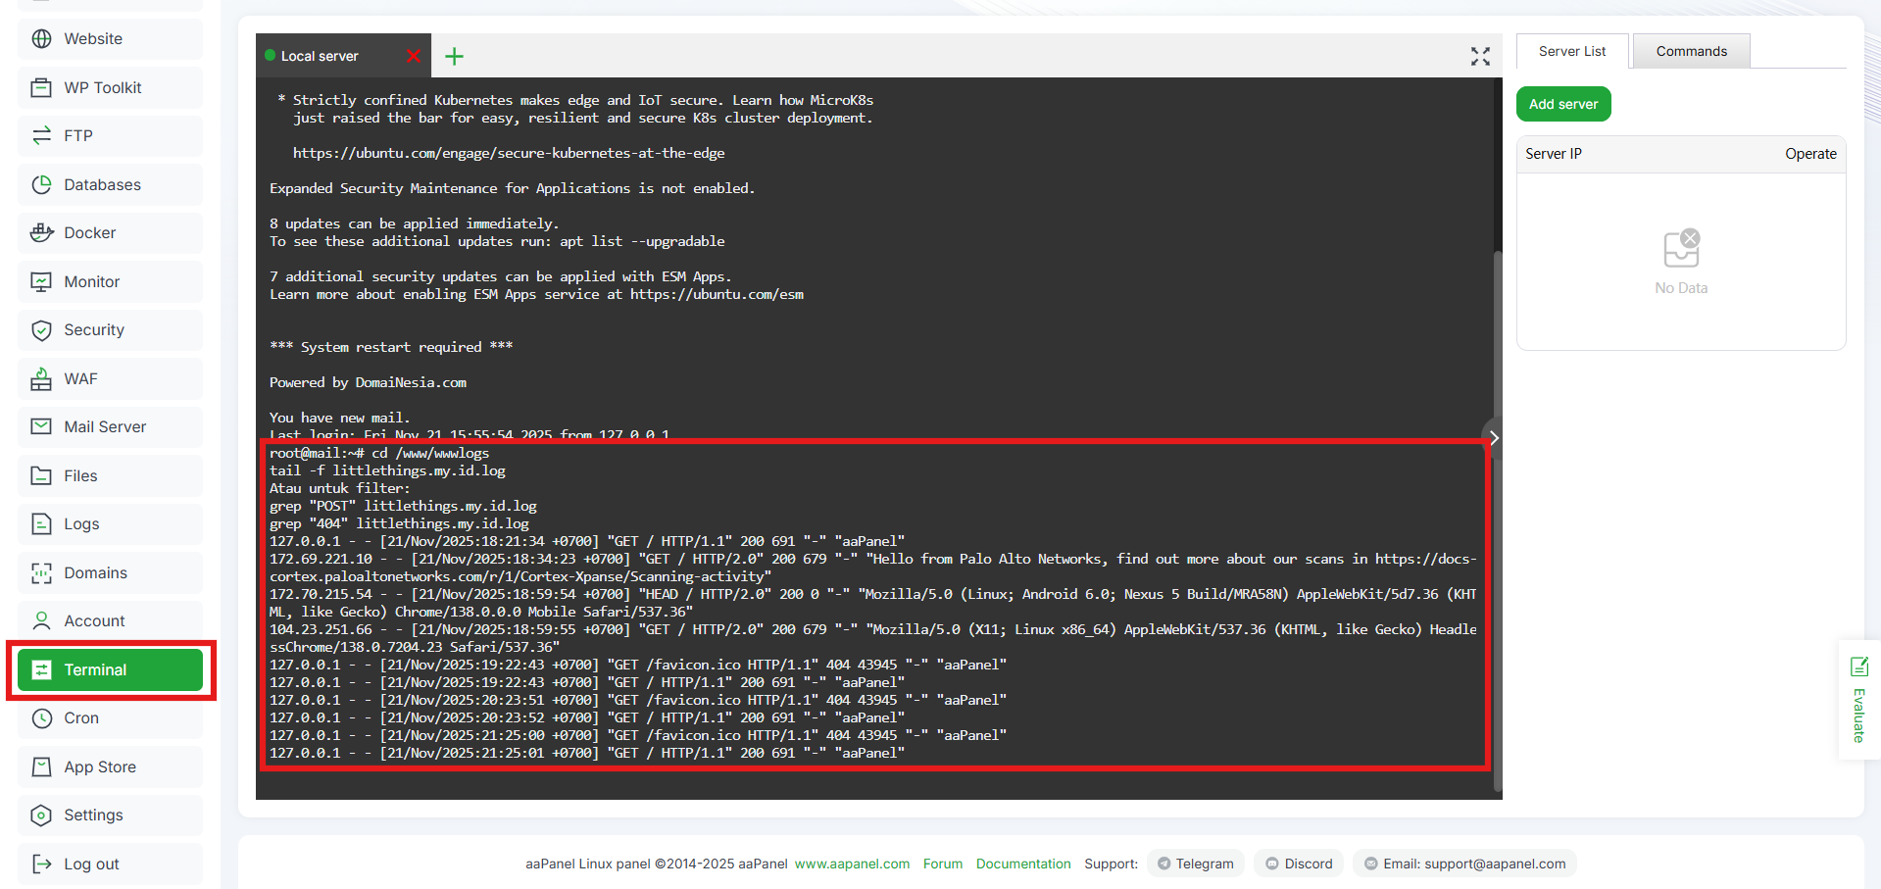The image size is (1881, 889).
Task: Open WP Toolkit menu item
Action: [x=110, y=87]
